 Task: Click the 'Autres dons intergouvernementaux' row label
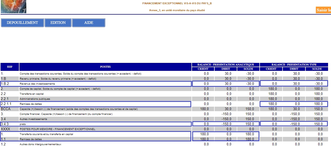tap(40, 144)
